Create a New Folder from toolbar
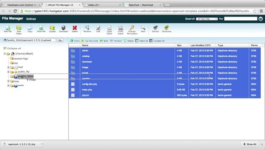Image resolution: width=265 pixels, height=149 pixels. 19,30
